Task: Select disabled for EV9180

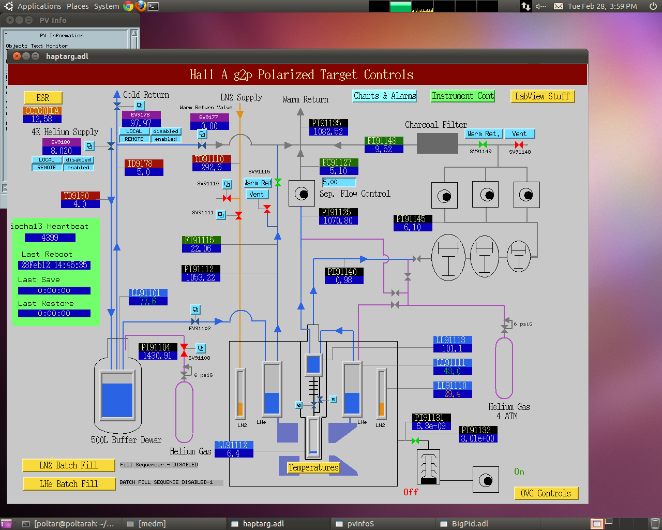Action: pos(78,160)
